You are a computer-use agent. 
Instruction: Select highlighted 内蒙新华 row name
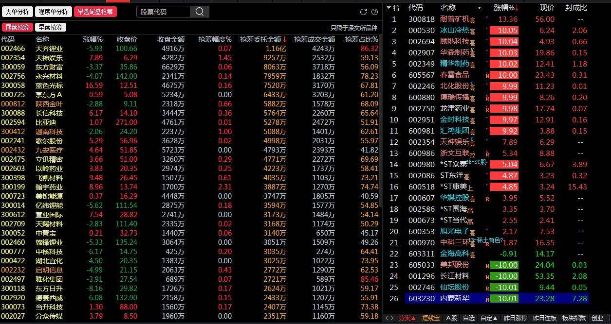pyautogui.click(x=455, y=299)
